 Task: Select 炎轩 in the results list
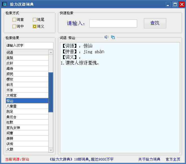coord(27,63)
